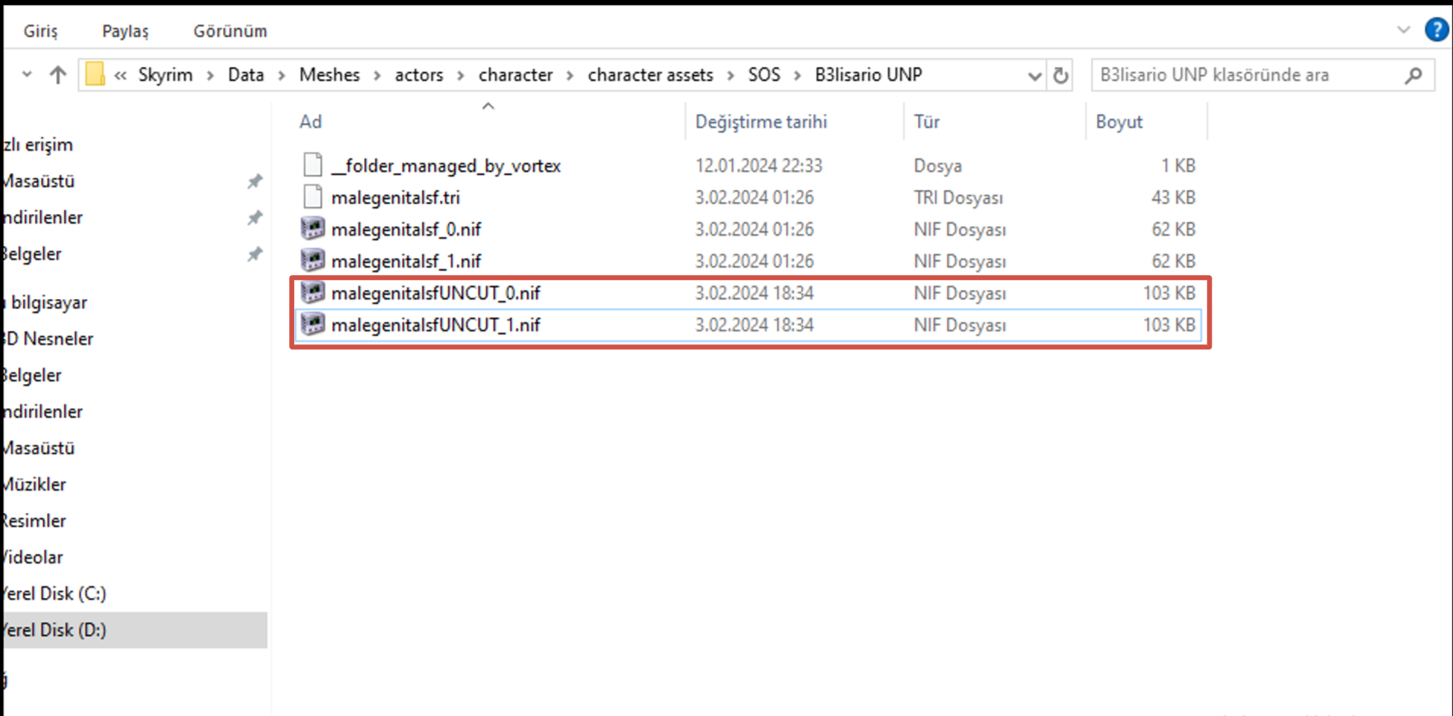
Task: Click the folder icon in the address bar
Action: pos(95,74)
